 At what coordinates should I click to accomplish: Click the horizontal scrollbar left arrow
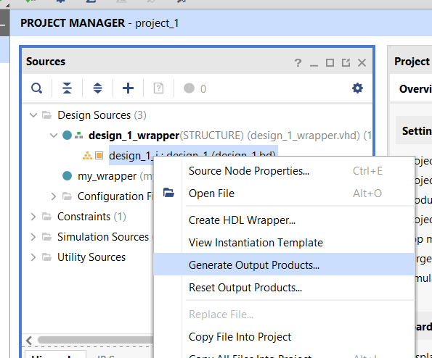pyautogui.click(x=29, y=341)
